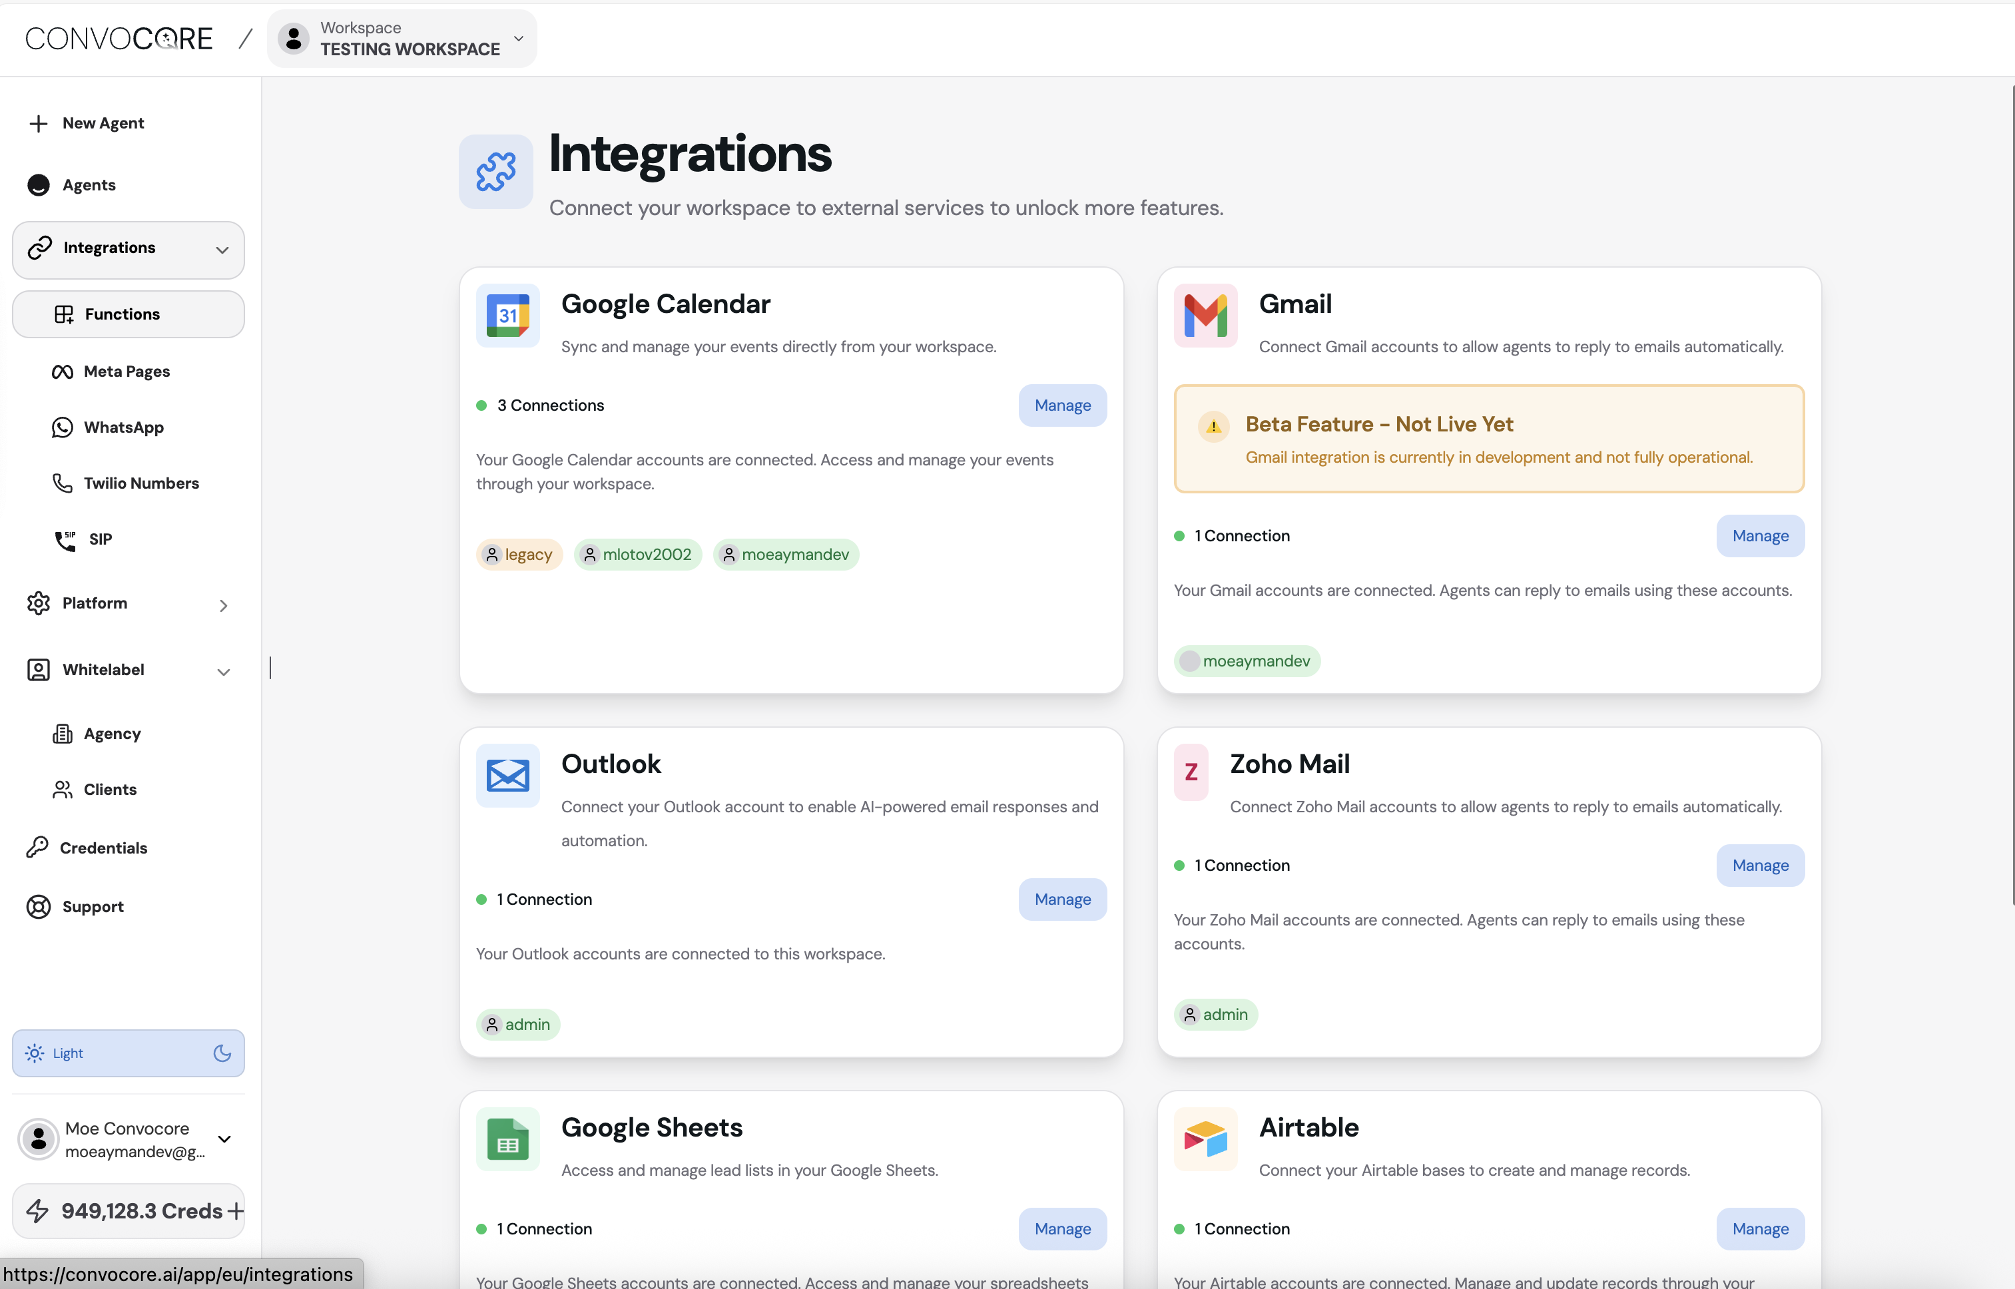This screenshot has width=2015, height=1289.
Task: Manage Google Calendar connections
Action: click(1061, 405)
